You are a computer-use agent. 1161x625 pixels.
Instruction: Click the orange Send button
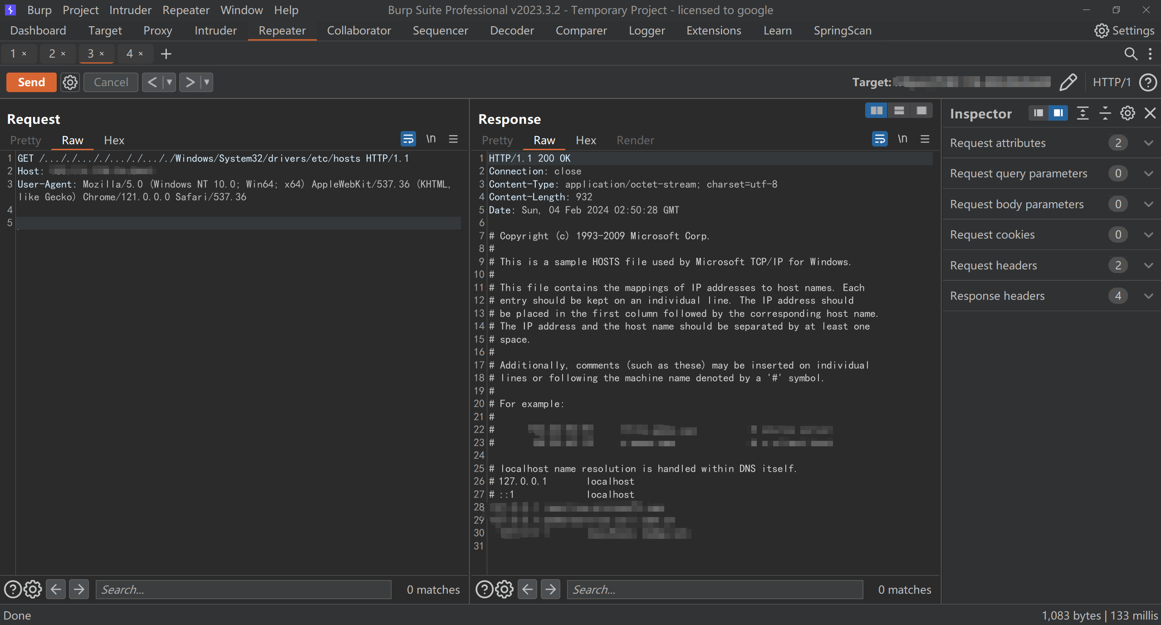click(31, 82)
